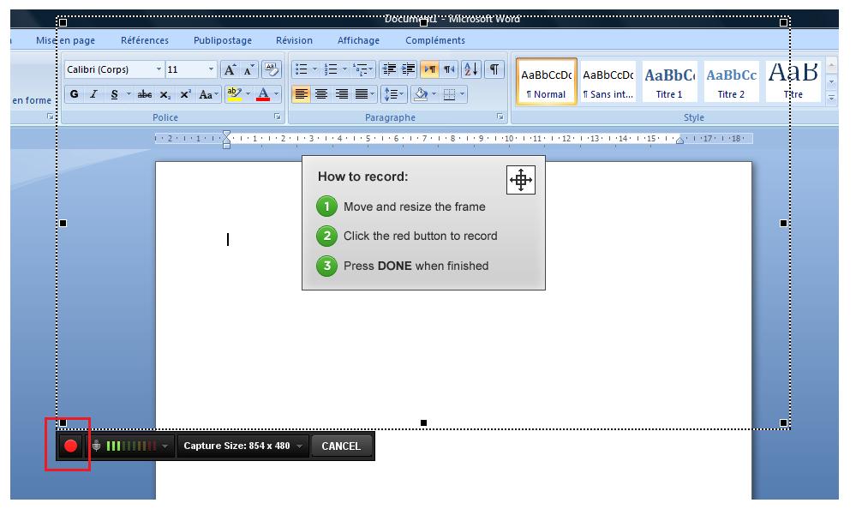Click the move-frame crosshair icon

click(x=520, y=180)
